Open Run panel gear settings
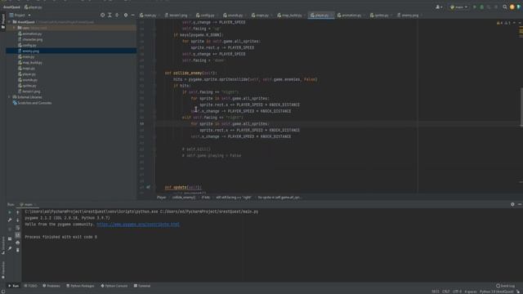523x294 pixels. [512, 204]
